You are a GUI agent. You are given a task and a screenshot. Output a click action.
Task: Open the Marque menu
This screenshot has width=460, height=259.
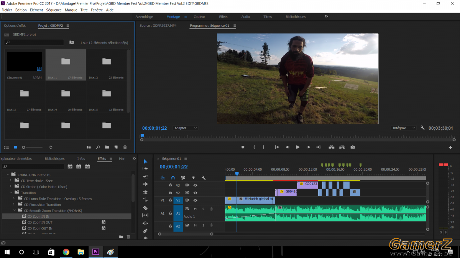point(71,10)
